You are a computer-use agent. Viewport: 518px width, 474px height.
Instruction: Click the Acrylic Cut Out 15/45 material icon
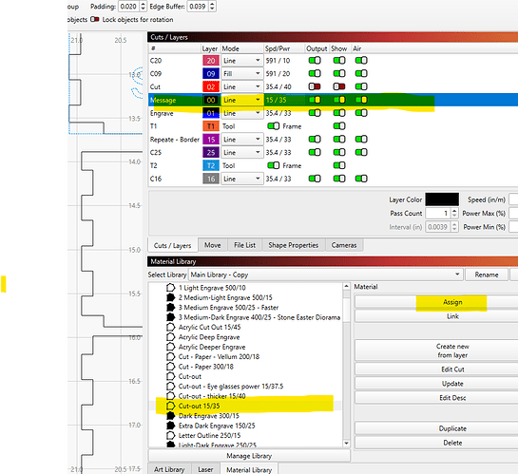coord(170,327)
